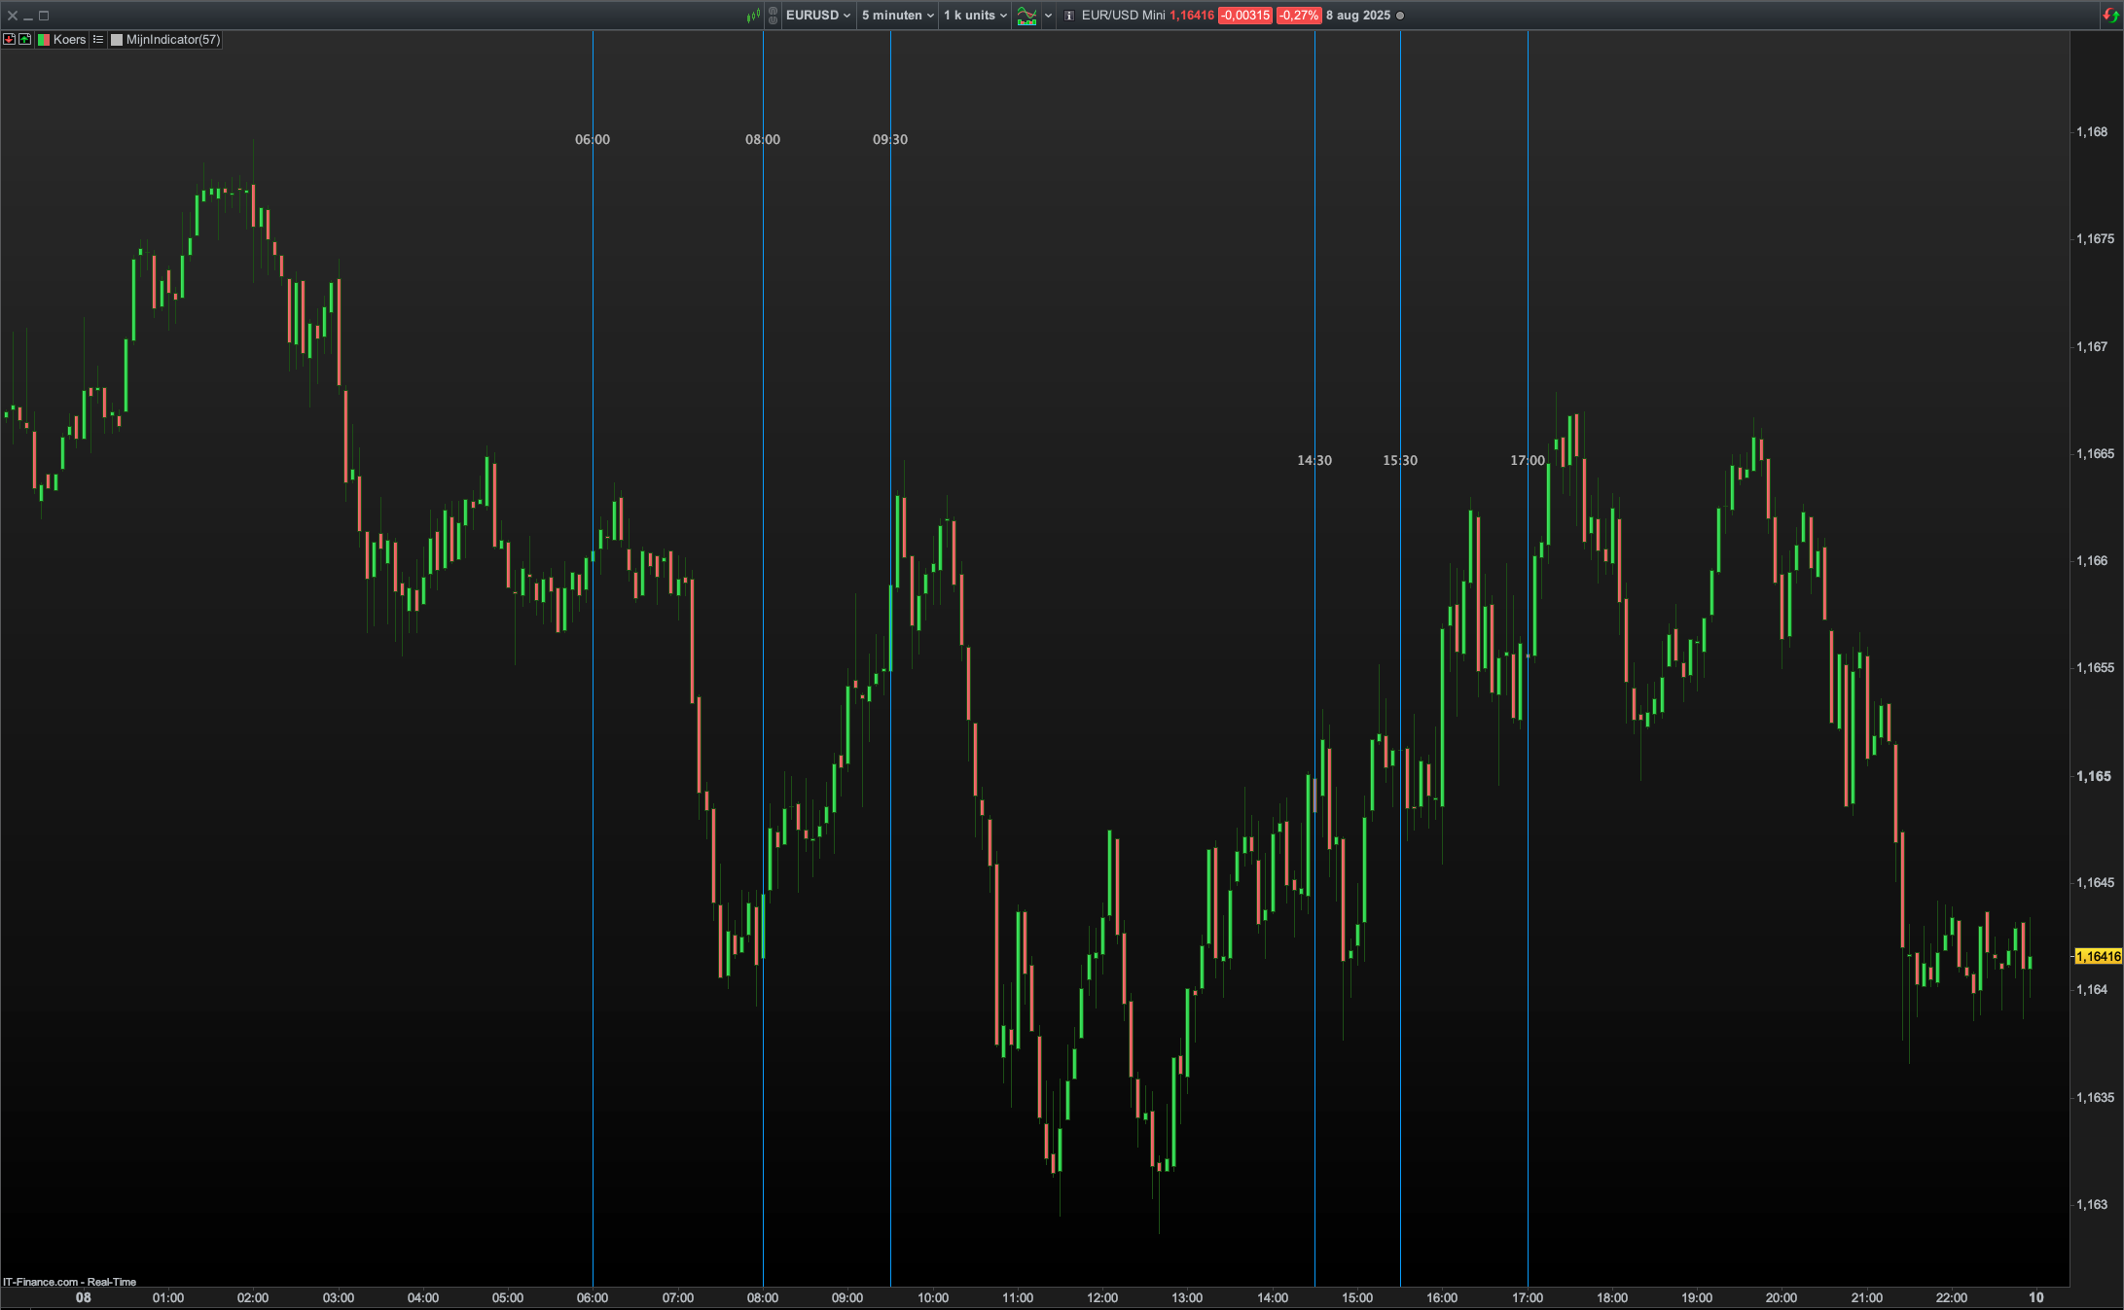Click the instrument info 'i' icon
The width and height of the screenshot is (2124, 1310).
1069,16
